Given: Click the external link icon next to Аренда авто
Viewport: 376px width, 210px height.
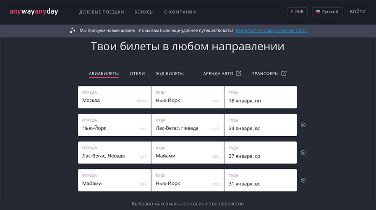Looking at the screenshot, I should (x=239, y=73).
